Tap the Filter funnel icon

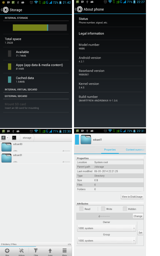pos(36,250)
